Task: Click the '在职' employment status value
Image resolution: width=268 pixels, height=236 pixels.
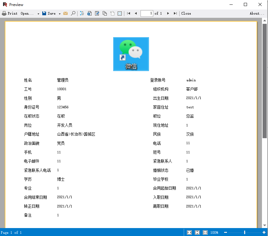Action: [61, 116]
